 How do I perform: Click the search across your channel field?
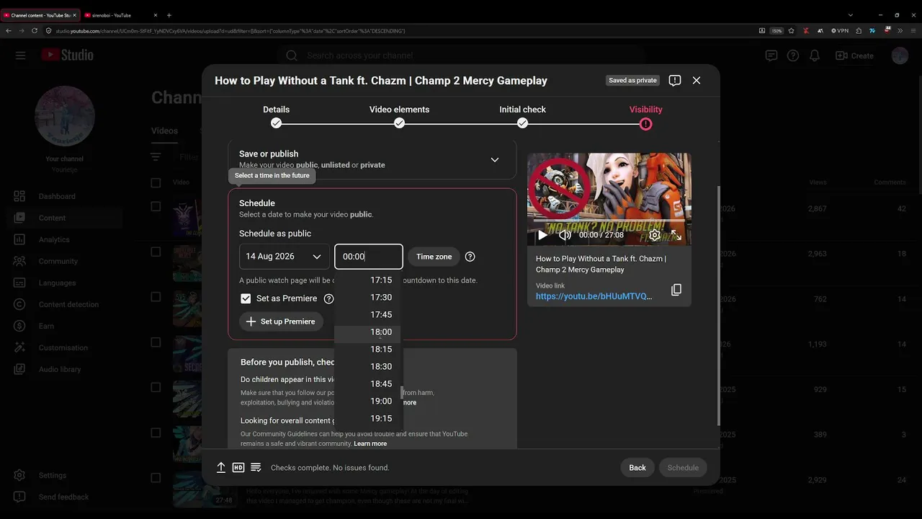click(461, 56)
